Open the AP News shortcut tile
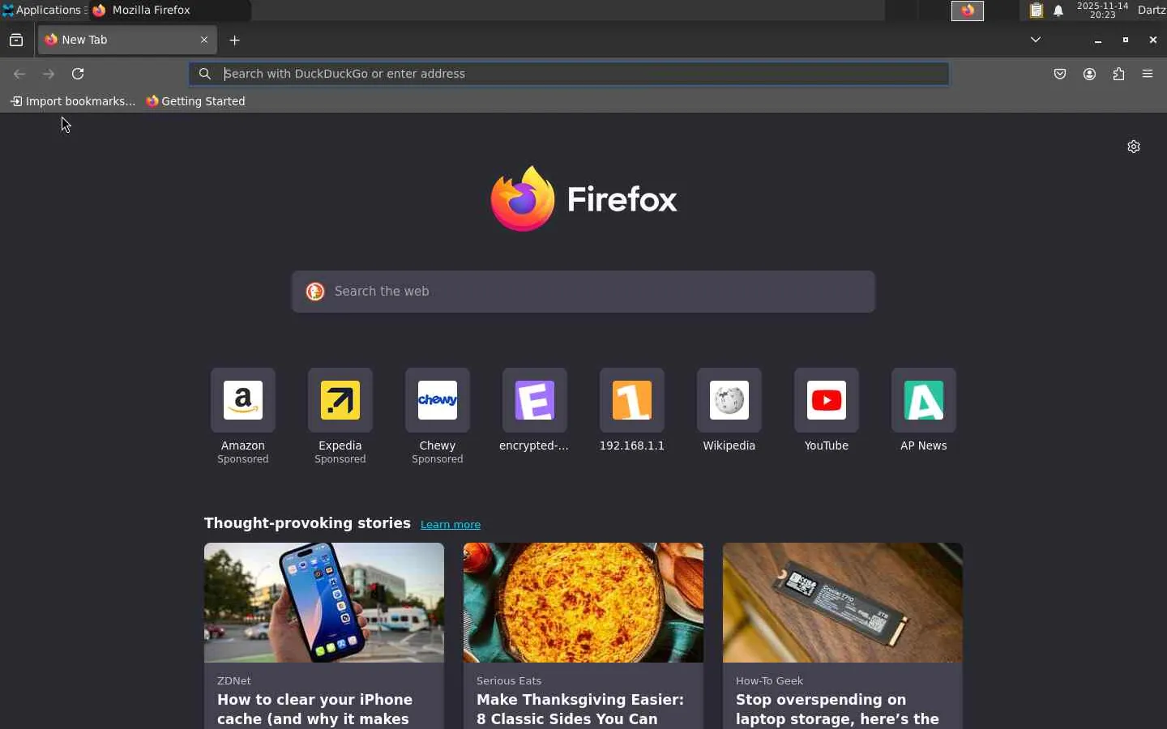 pos(924,401)
